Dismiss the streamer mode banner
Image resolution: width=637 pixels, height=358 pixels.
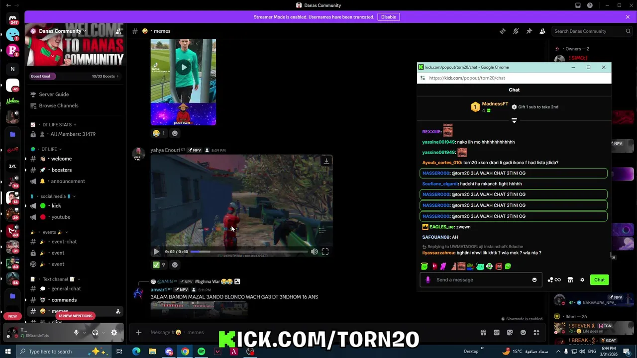point(628,17)
